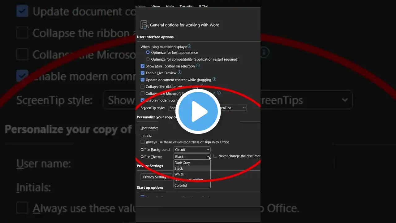Click info icon after Update document content while dragging
The image size is (396, 223).
click(214, 79)
